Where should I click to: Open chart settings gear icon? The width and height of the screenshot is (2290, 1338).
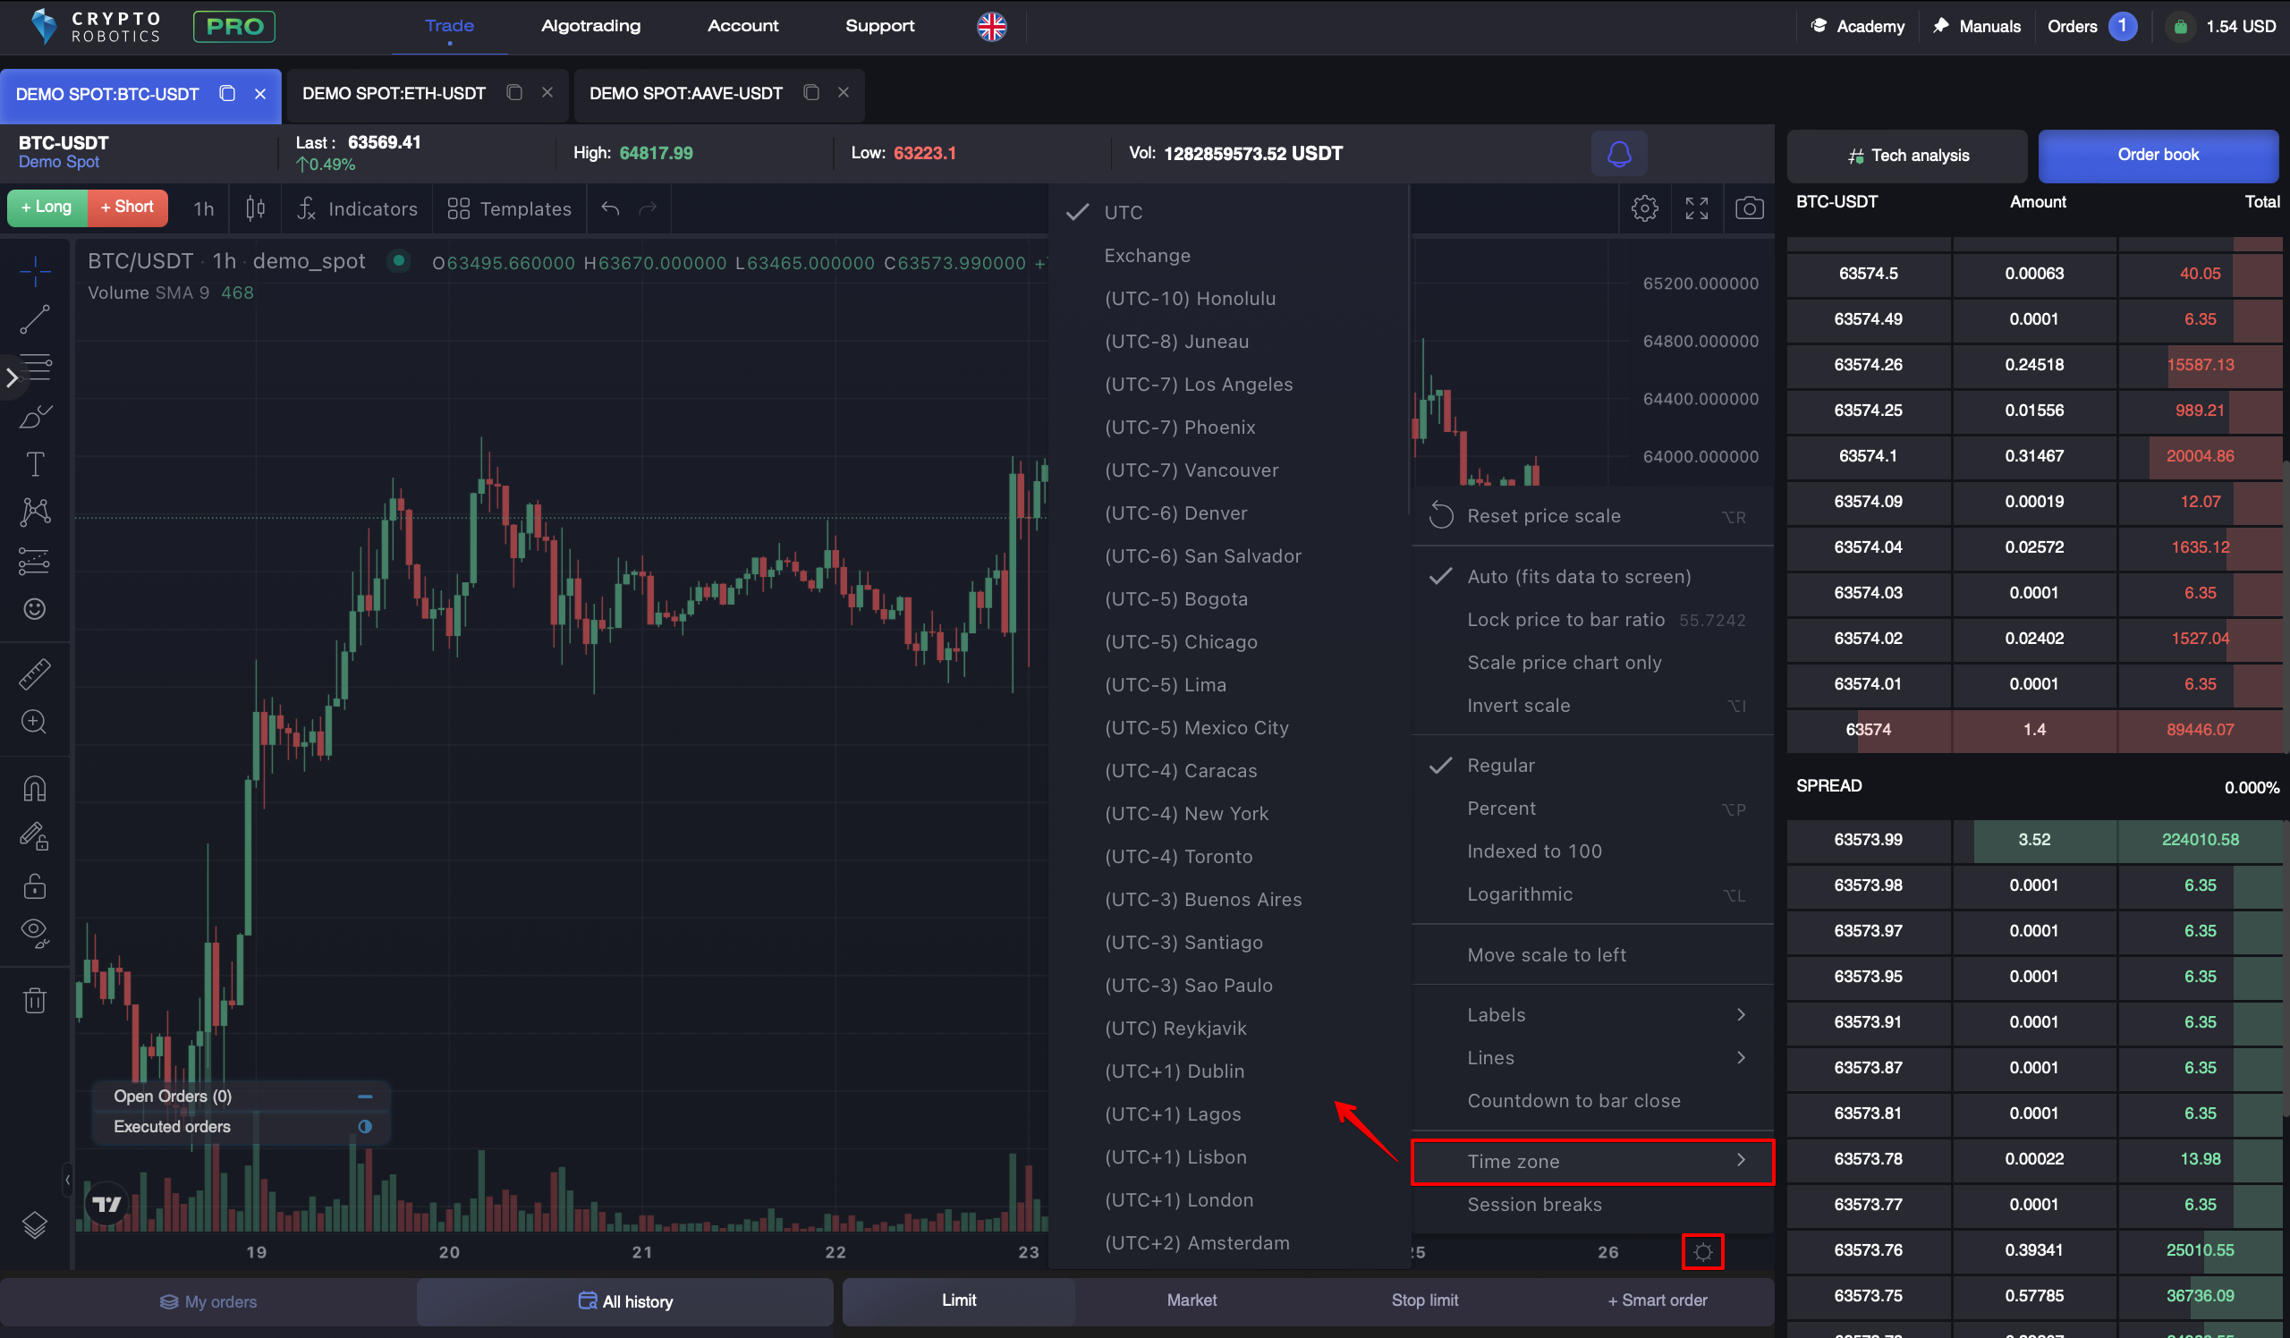(x=1644, y=209)
